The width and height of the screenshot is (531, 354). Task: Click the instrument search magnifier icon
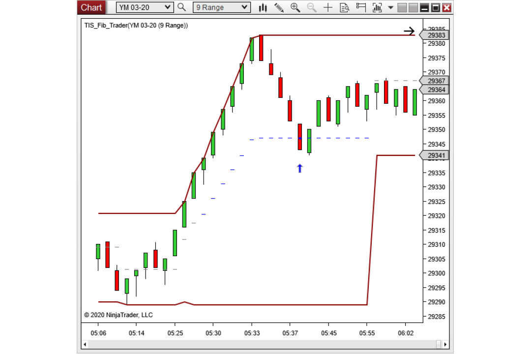(x=181, y=7)
